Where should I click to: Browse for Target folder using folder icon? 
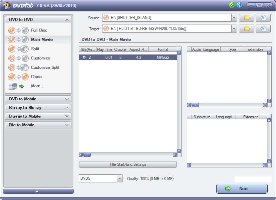[x=246, y=29]
